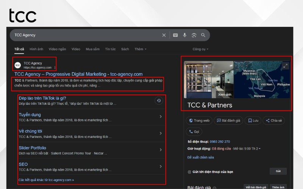This screenshot has width=303, height=189.
Task: Expand opening hours next to Mở lúc 9:00 Th 2
Action: pos(259,149)
